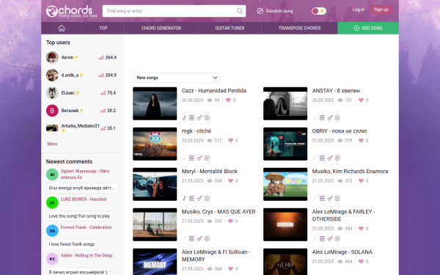Click the Sign up button
440x275 pixels.
tap(381, 10)
